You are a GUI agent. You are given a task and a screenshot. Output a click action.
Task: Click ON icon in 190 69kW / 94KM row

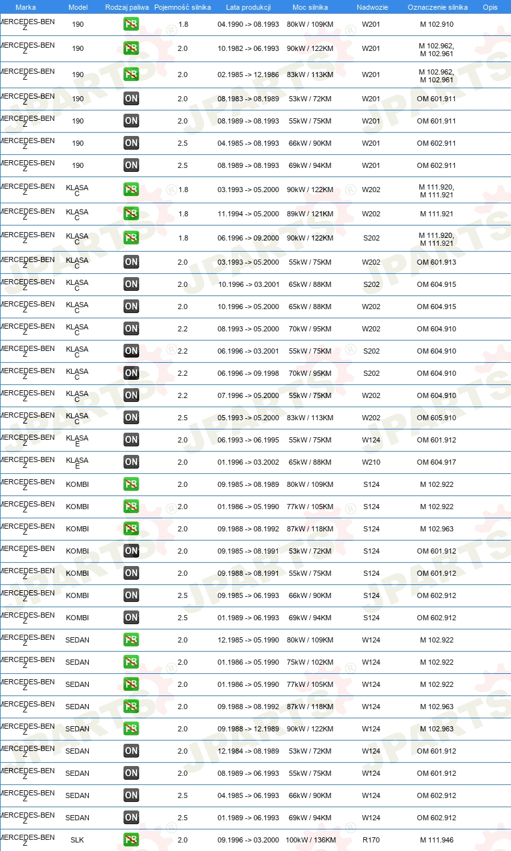(x=131, y=166)
